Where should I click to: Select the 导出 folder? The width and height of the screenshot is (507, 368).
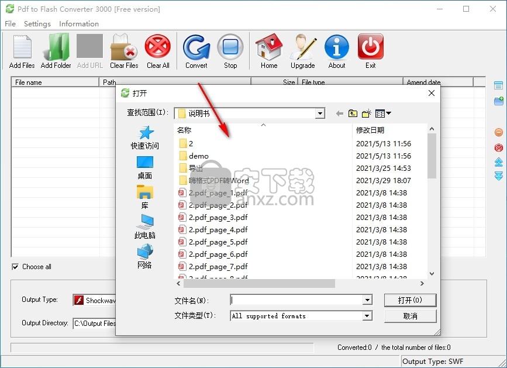pos(191,168)
